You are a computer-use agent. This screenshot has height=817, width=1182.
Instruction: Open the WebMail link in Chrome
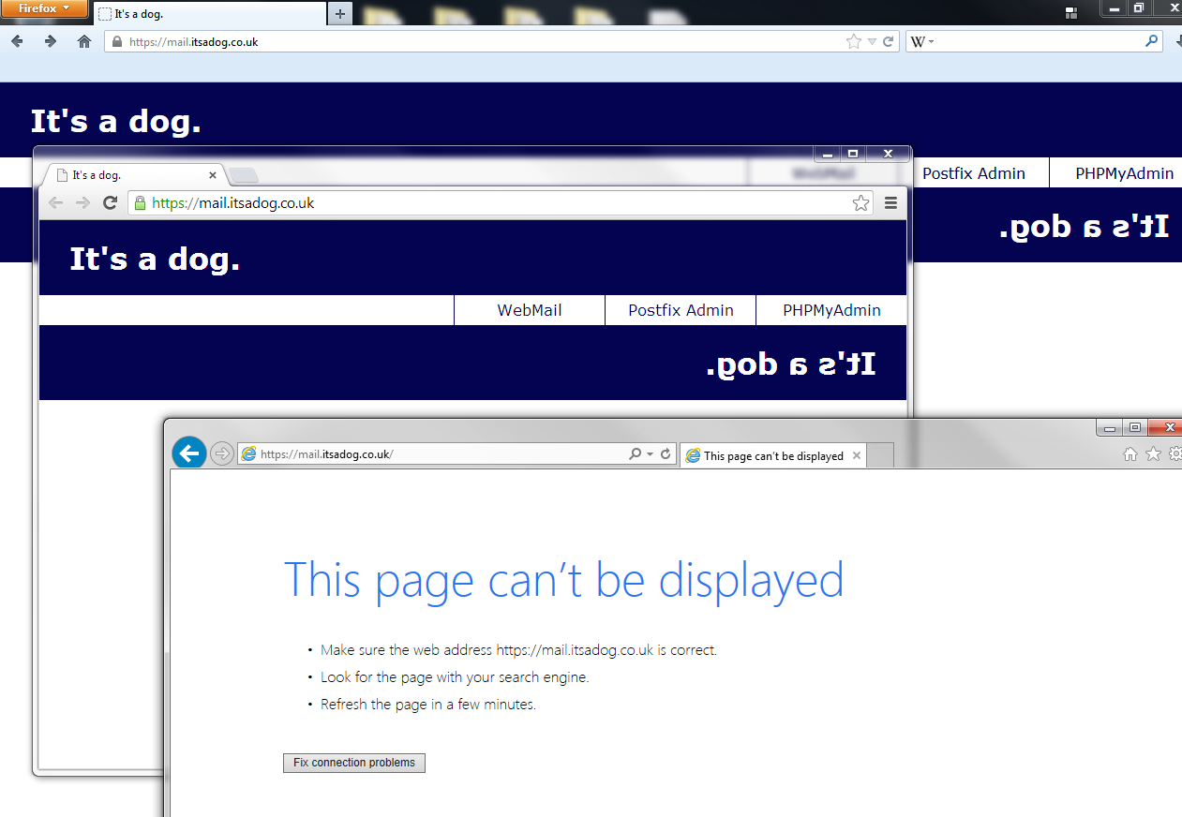[x=530, y=310]
